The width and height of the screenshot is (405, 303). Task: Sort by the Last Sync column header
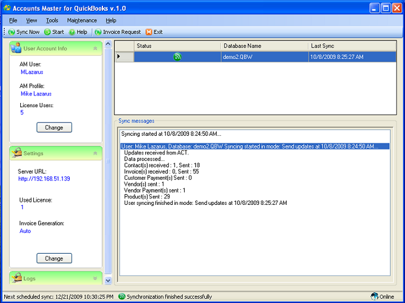click(x=352, y=46)
